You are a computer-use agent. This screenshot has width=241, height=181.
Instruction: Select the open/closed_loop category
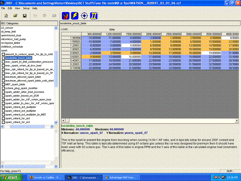coord(11,36)
